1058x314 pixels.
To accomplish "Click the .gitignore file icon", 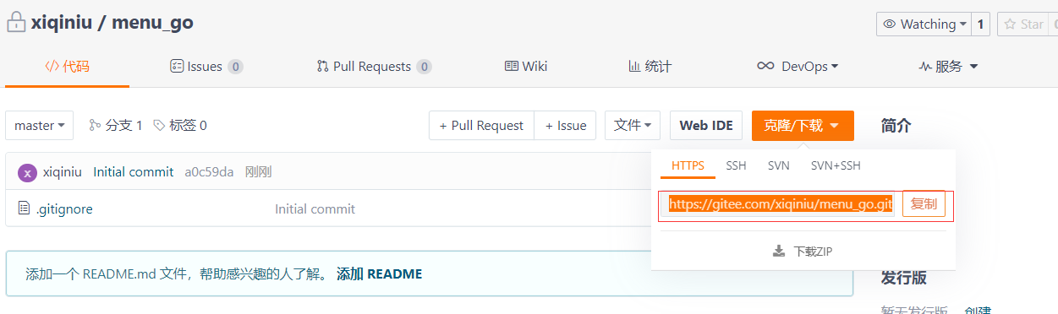I will tap(24, 208).
